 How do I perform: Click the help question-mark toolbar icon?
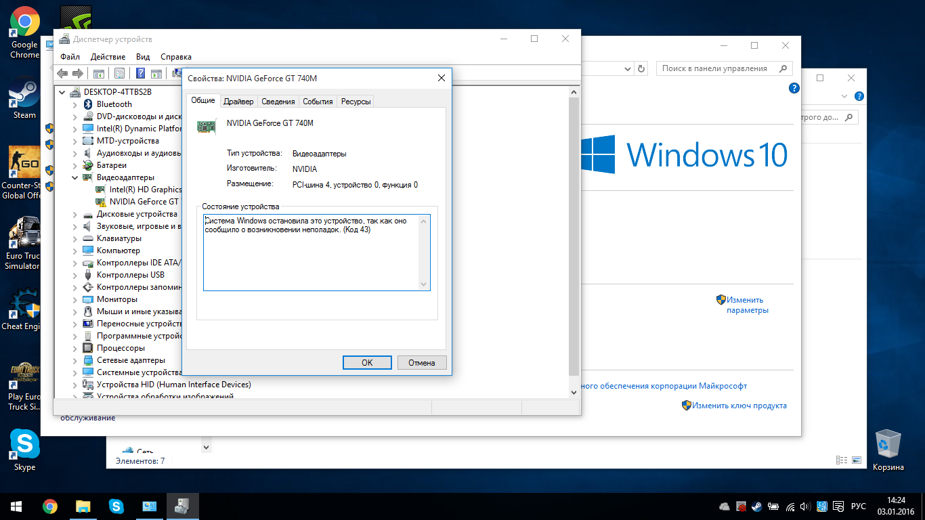click(141, 73)
